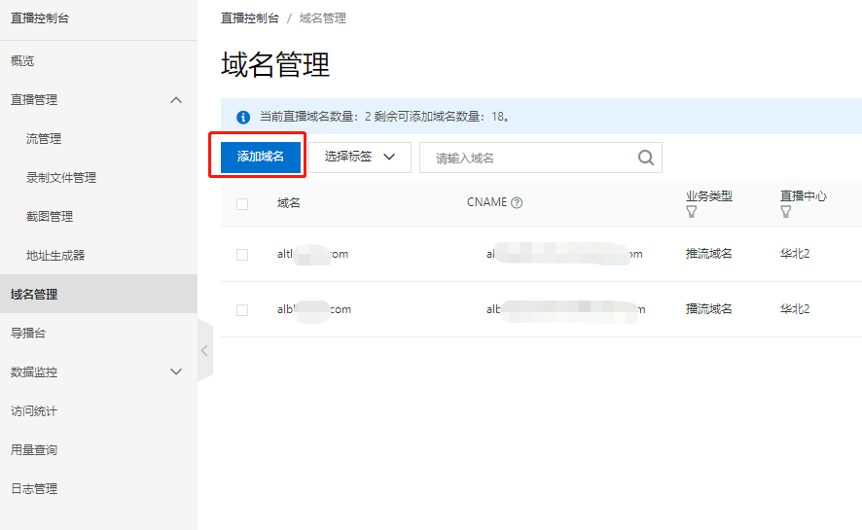
Task: Collapse the 直播管理 menu section
Action: point(176,99)
